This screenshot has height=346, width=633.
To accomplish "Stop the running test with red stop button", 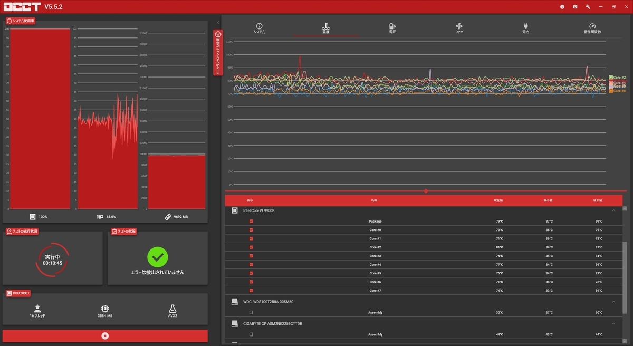I will pyautogui.click(x=105, y=335).
